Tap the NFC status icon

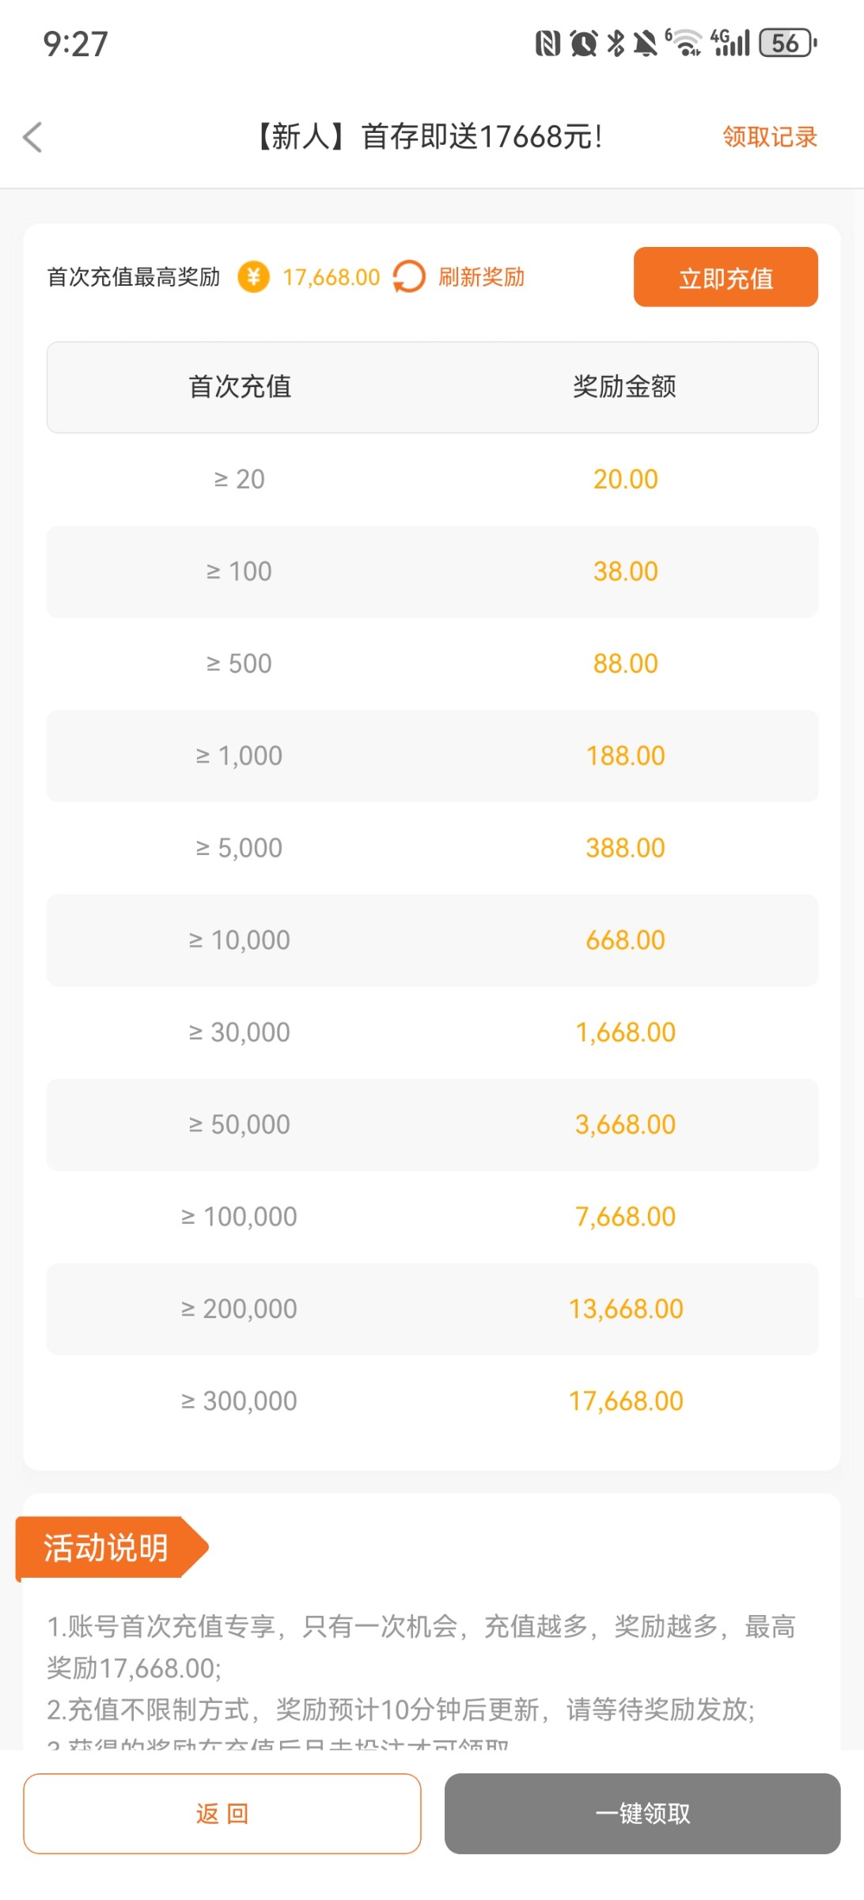[548, 43]
